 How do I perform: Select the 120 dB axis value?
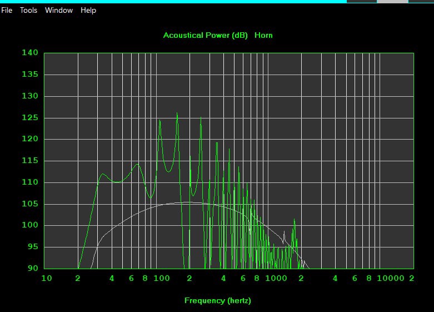click(30, 139)
